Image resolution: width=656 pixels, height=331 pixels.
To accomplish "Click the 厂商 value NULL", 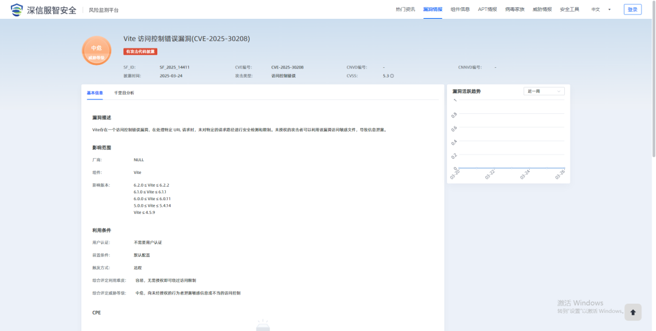I will click(139, 160).
